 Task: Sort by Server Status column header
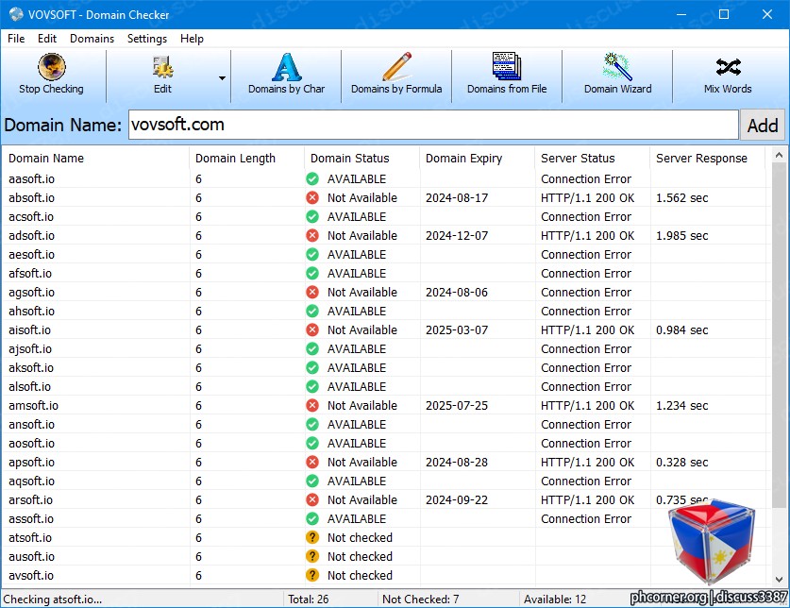coord(593,159)
